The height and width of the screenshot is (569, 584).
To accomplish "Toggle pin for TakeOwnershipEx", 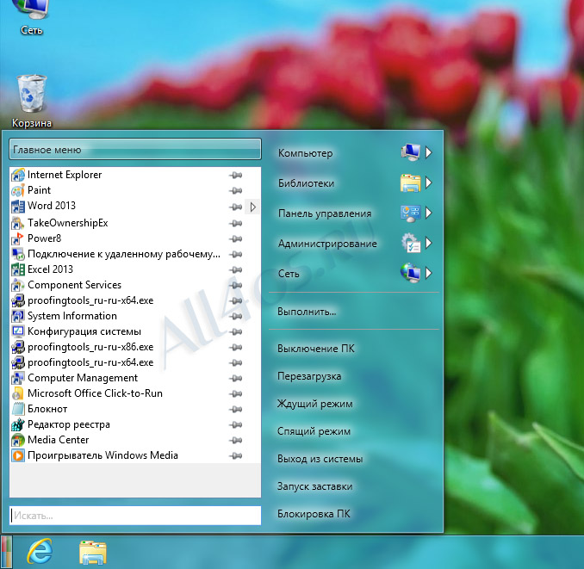I will click(x=235, y=223).
